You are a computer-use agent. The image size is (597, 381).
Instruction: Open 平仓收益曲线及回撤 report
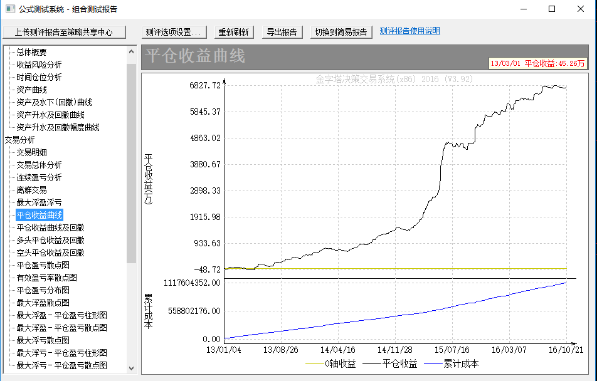[x=50, y=227]
